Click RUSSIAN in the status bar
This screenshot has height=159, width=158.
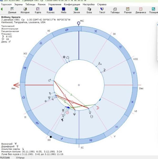click(x=5, y=158)
